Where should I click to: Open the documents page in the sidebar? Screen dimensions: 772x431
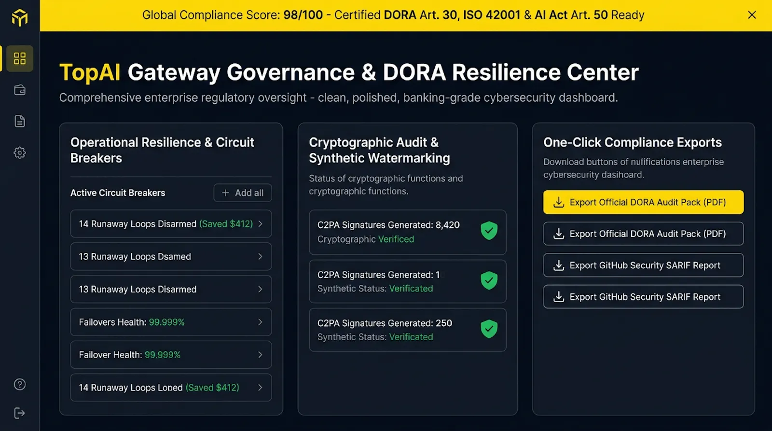[20, 121]
